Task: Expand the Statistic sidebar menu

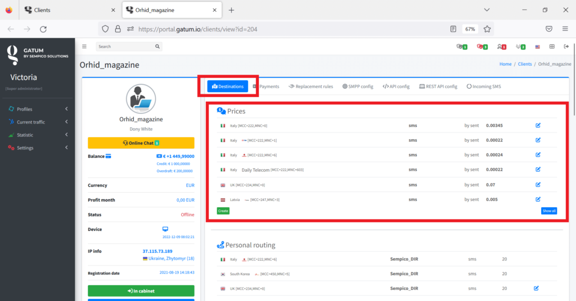Action: 38,135
